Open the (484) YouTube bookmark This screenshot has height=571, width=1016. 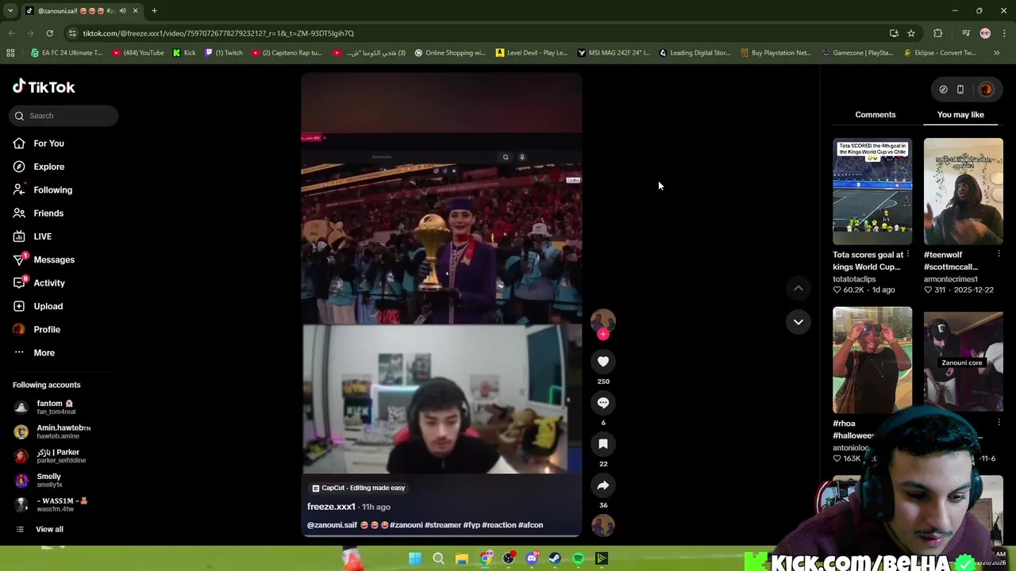pos(137,53)
